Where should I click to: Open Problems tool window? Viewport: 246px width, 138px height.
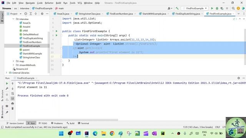(57, 123)
